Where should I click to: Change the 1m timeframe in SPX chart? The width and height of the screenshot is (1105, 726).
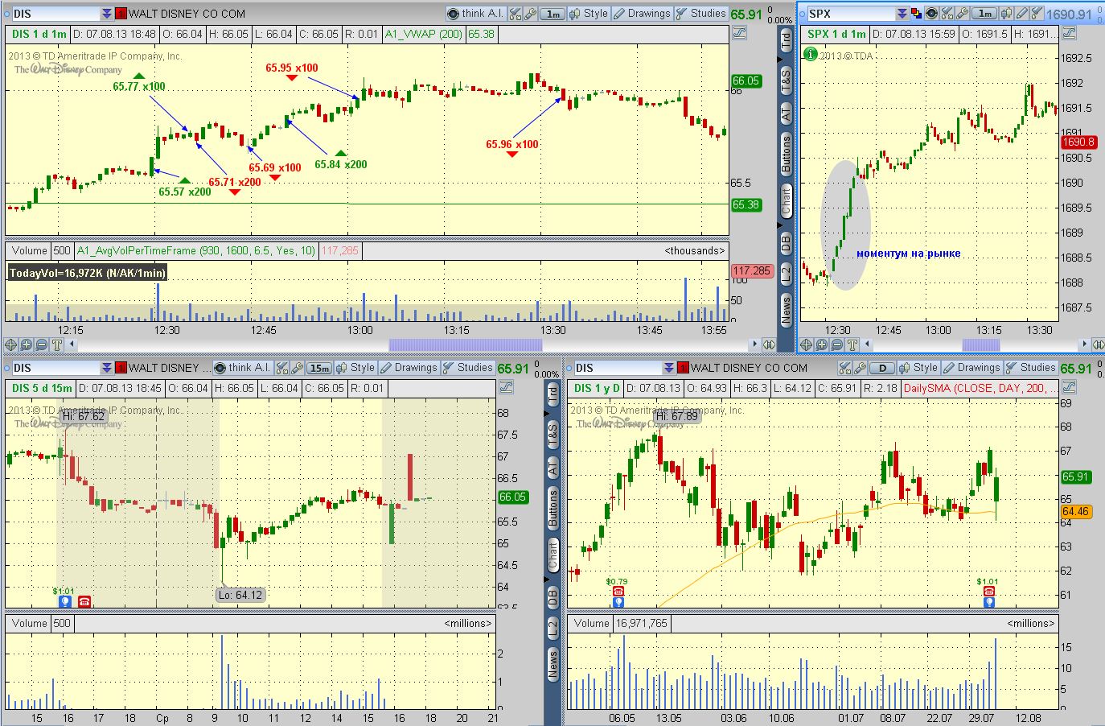pyautogui.click(x=984, y=14)
